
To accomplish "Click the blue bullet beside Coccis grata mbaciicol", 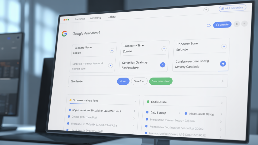I will (69, 117).
